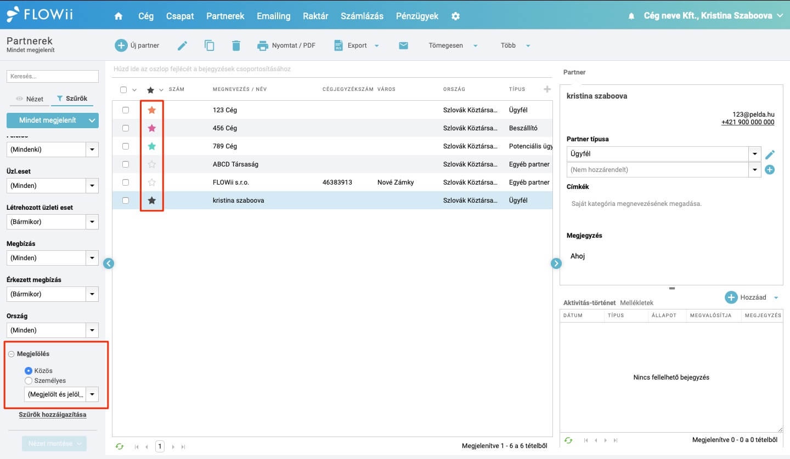Switch to the Mellékletek tab

(636, 303)
